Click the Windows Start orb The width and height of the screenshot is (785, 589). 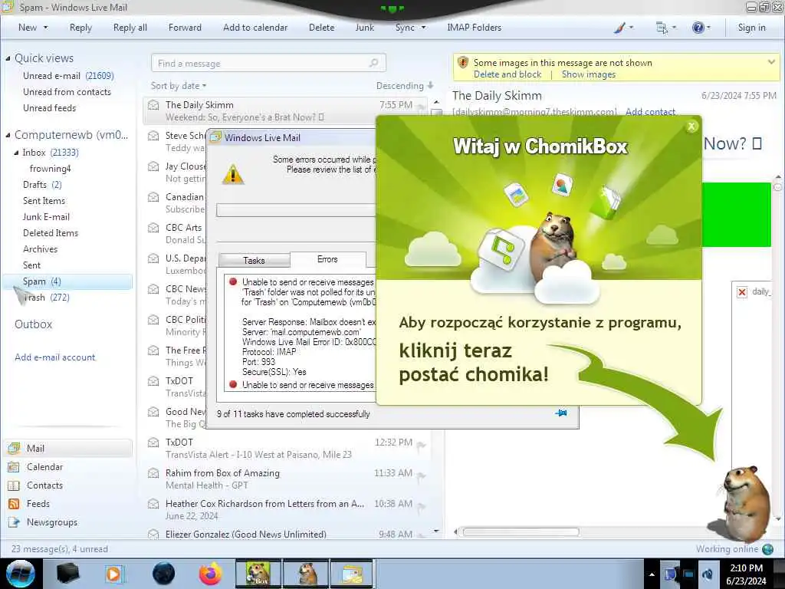[21, 574]
